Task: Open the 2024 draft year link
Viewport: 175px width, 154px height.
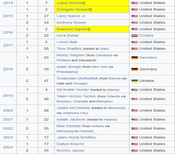Action: click(8, 147)
